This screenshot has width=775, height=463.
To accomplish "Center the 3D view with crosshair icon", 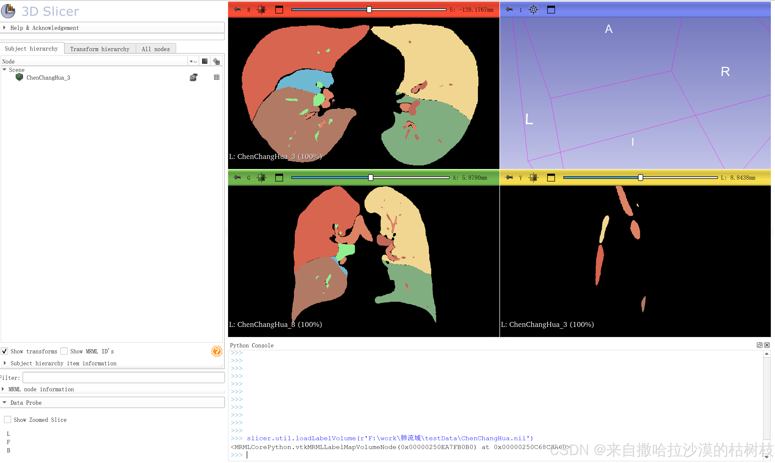I will point(533,10).
